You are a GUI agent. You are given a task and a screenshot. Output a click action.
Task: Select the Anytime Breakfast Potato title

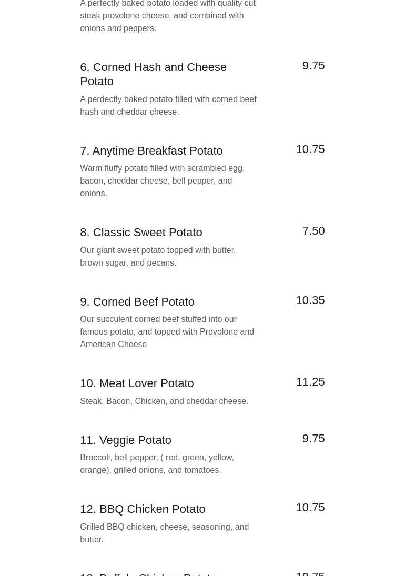point(151,151)
